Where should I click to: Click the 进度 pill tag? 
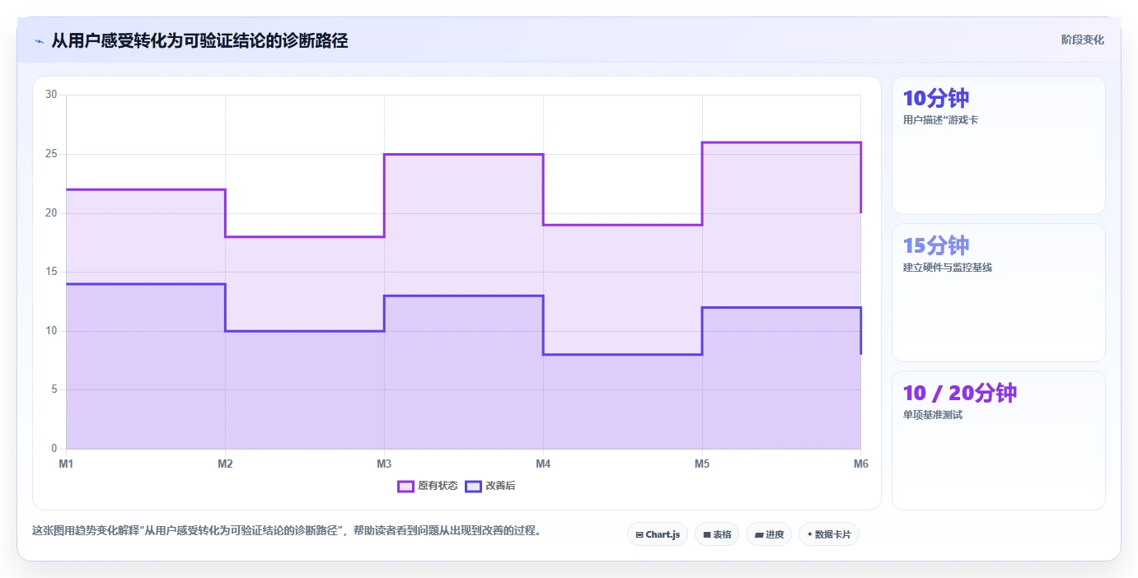(x=769, y=534)
